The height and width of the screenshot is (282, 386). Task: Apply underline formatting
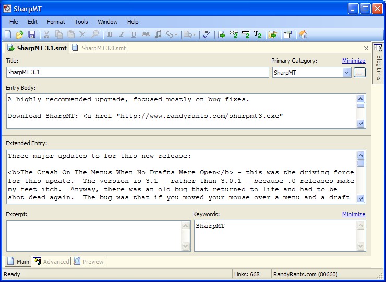point(134,34)
